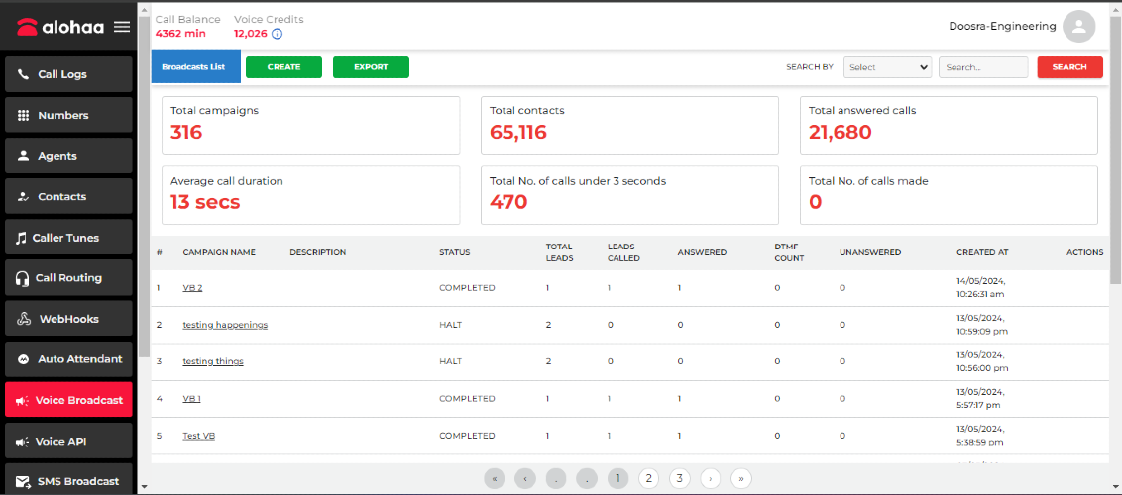Click the Voice API megaphone icon

[22, 442]
